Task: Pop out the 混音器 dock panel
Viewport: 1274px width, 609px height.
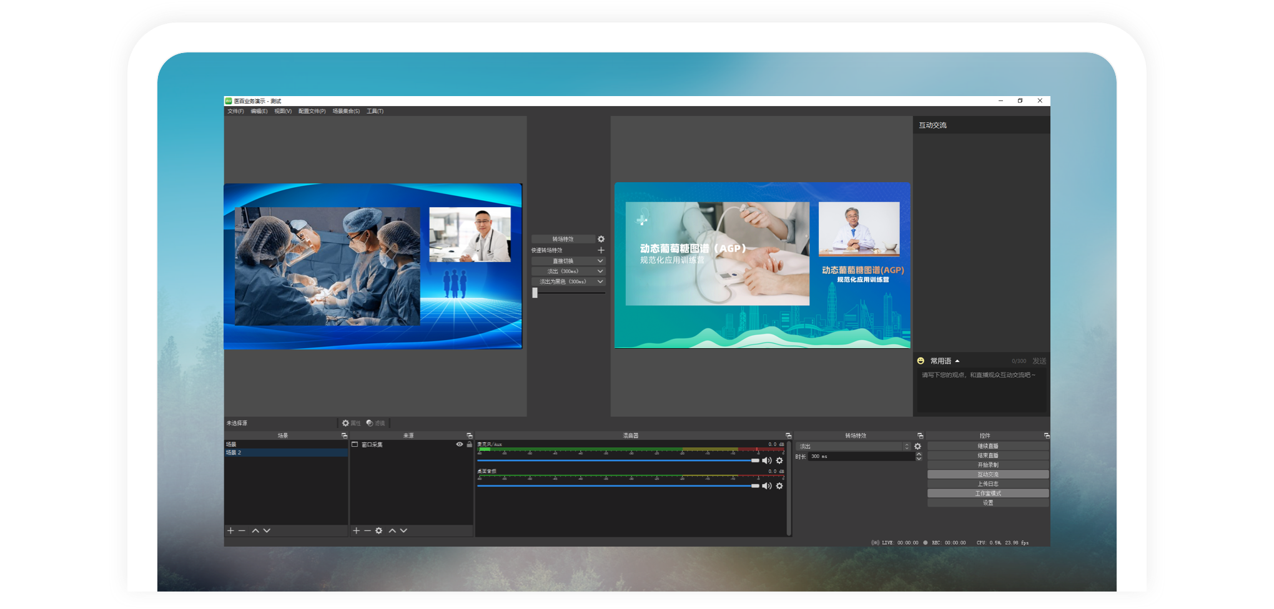Action: [788, 436]
